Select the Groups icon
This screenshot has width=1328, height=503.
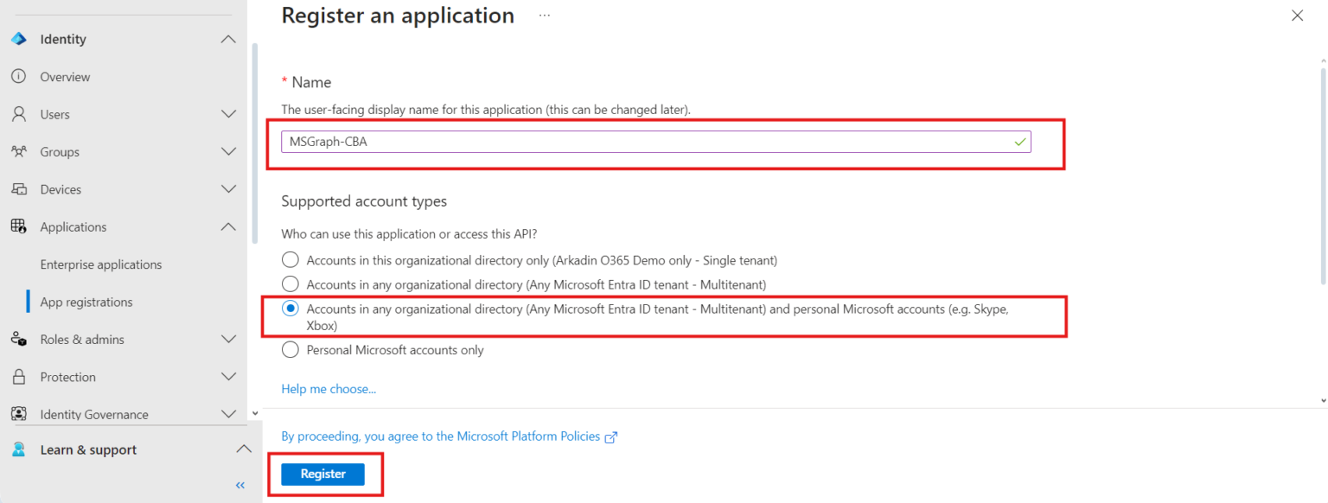point(18,151)
